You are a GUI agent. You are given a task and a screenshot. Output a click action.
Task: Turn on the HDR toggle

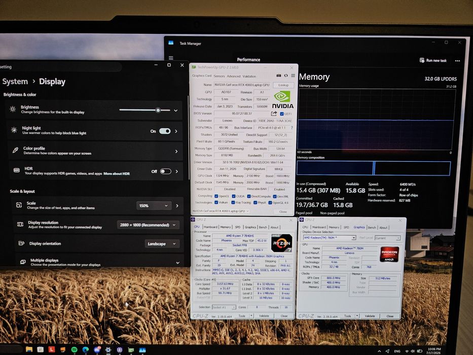(x=166, y=171)
